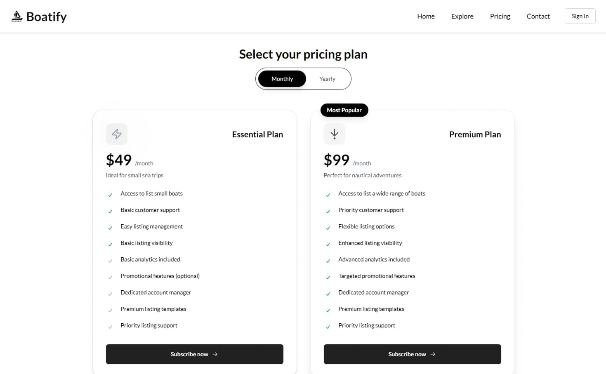
Task: Click the arrow icon inside Essential's Subscribe button
Action: pyautogui.click(x=215, y=354)
